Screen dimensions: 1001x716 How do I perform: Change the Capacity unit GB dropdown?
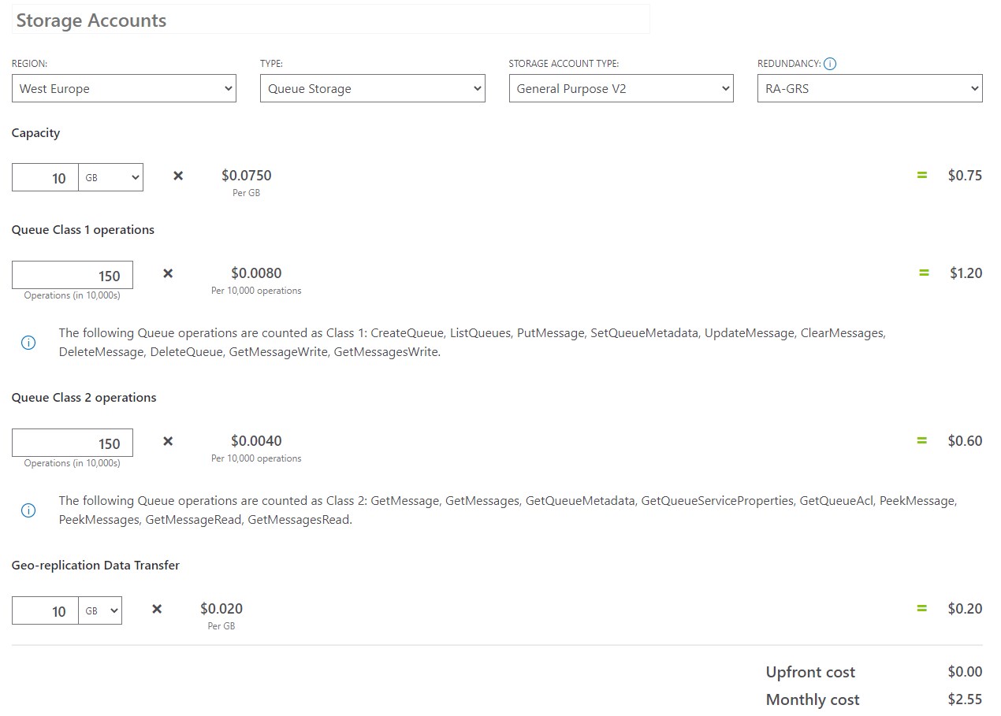pos(110,178)
